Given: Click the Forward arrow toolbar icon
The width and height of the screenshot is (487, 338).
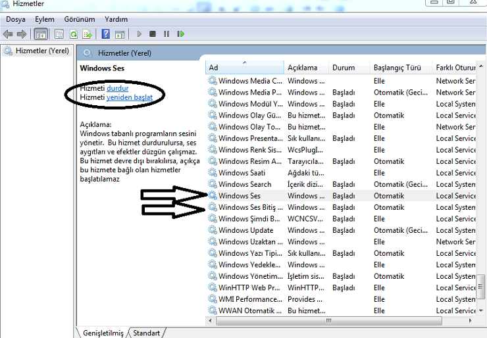Looking at the screenshot, I should tap(22, 34).
